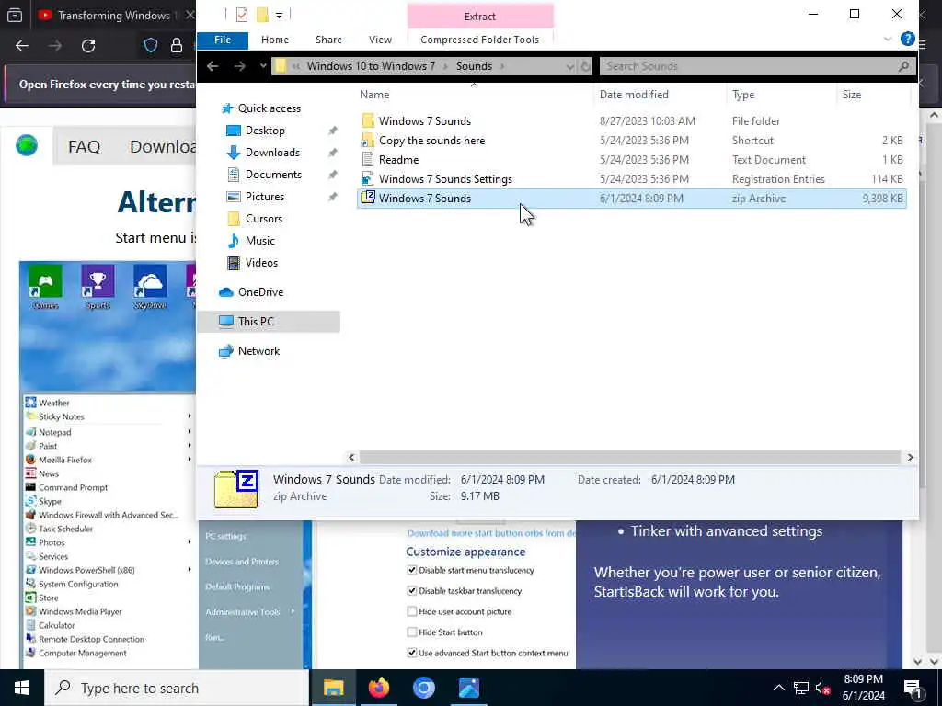Open the Readme text document icon
This screenshot has width=942, height=706.
pos(368,160)
